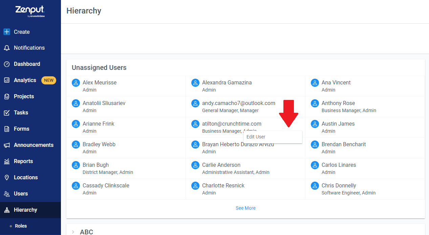The image size is (429, 235).
Task: Click Bradley Webb's avatar icon
Action: (x=76, y=145)
